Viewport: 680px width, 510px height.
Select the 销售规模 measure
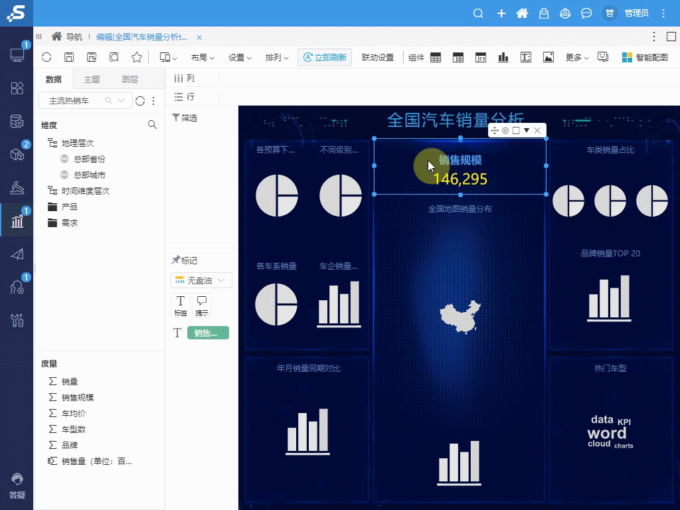(x=78, y=398)
